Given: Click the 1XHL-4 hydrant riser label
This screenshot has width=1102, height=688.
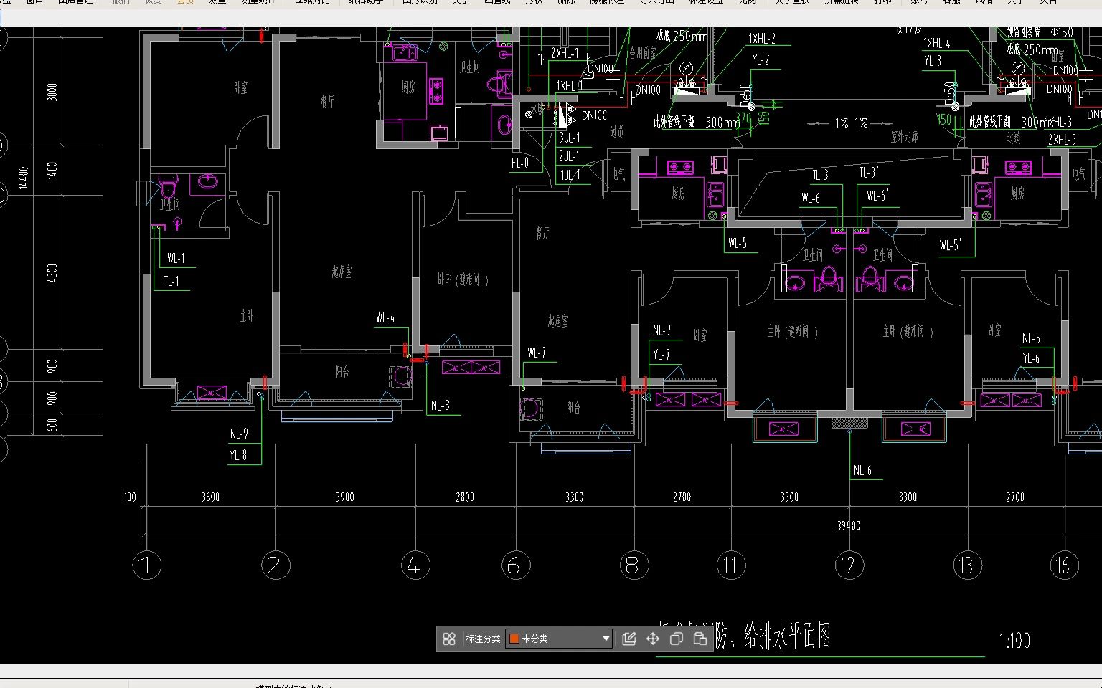Looking at the screenshot, I should click(937, 43).
